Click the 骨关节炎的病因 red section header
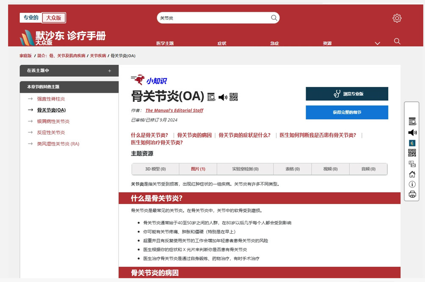Image resolution: width=425 pixels, height=282 pixels. click(x=259, y=273)
